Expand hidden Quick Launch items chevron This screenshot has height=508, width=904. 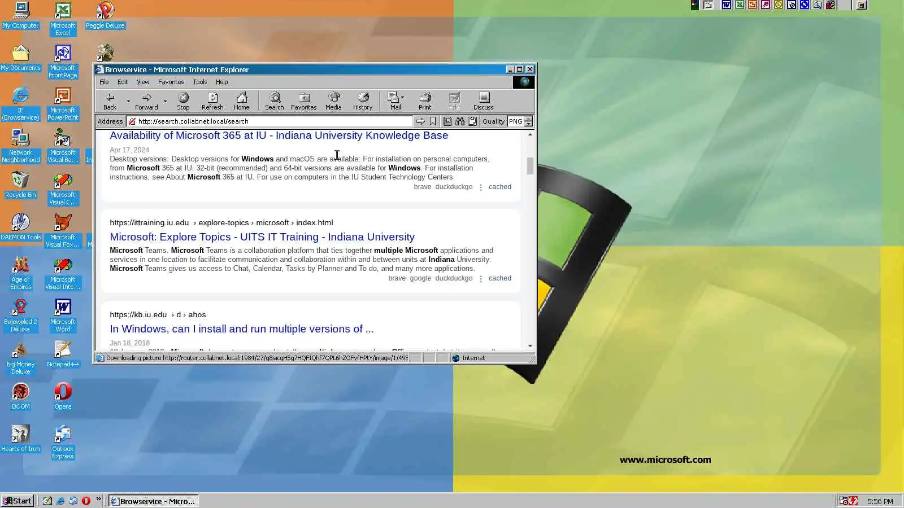pos(98,500)
